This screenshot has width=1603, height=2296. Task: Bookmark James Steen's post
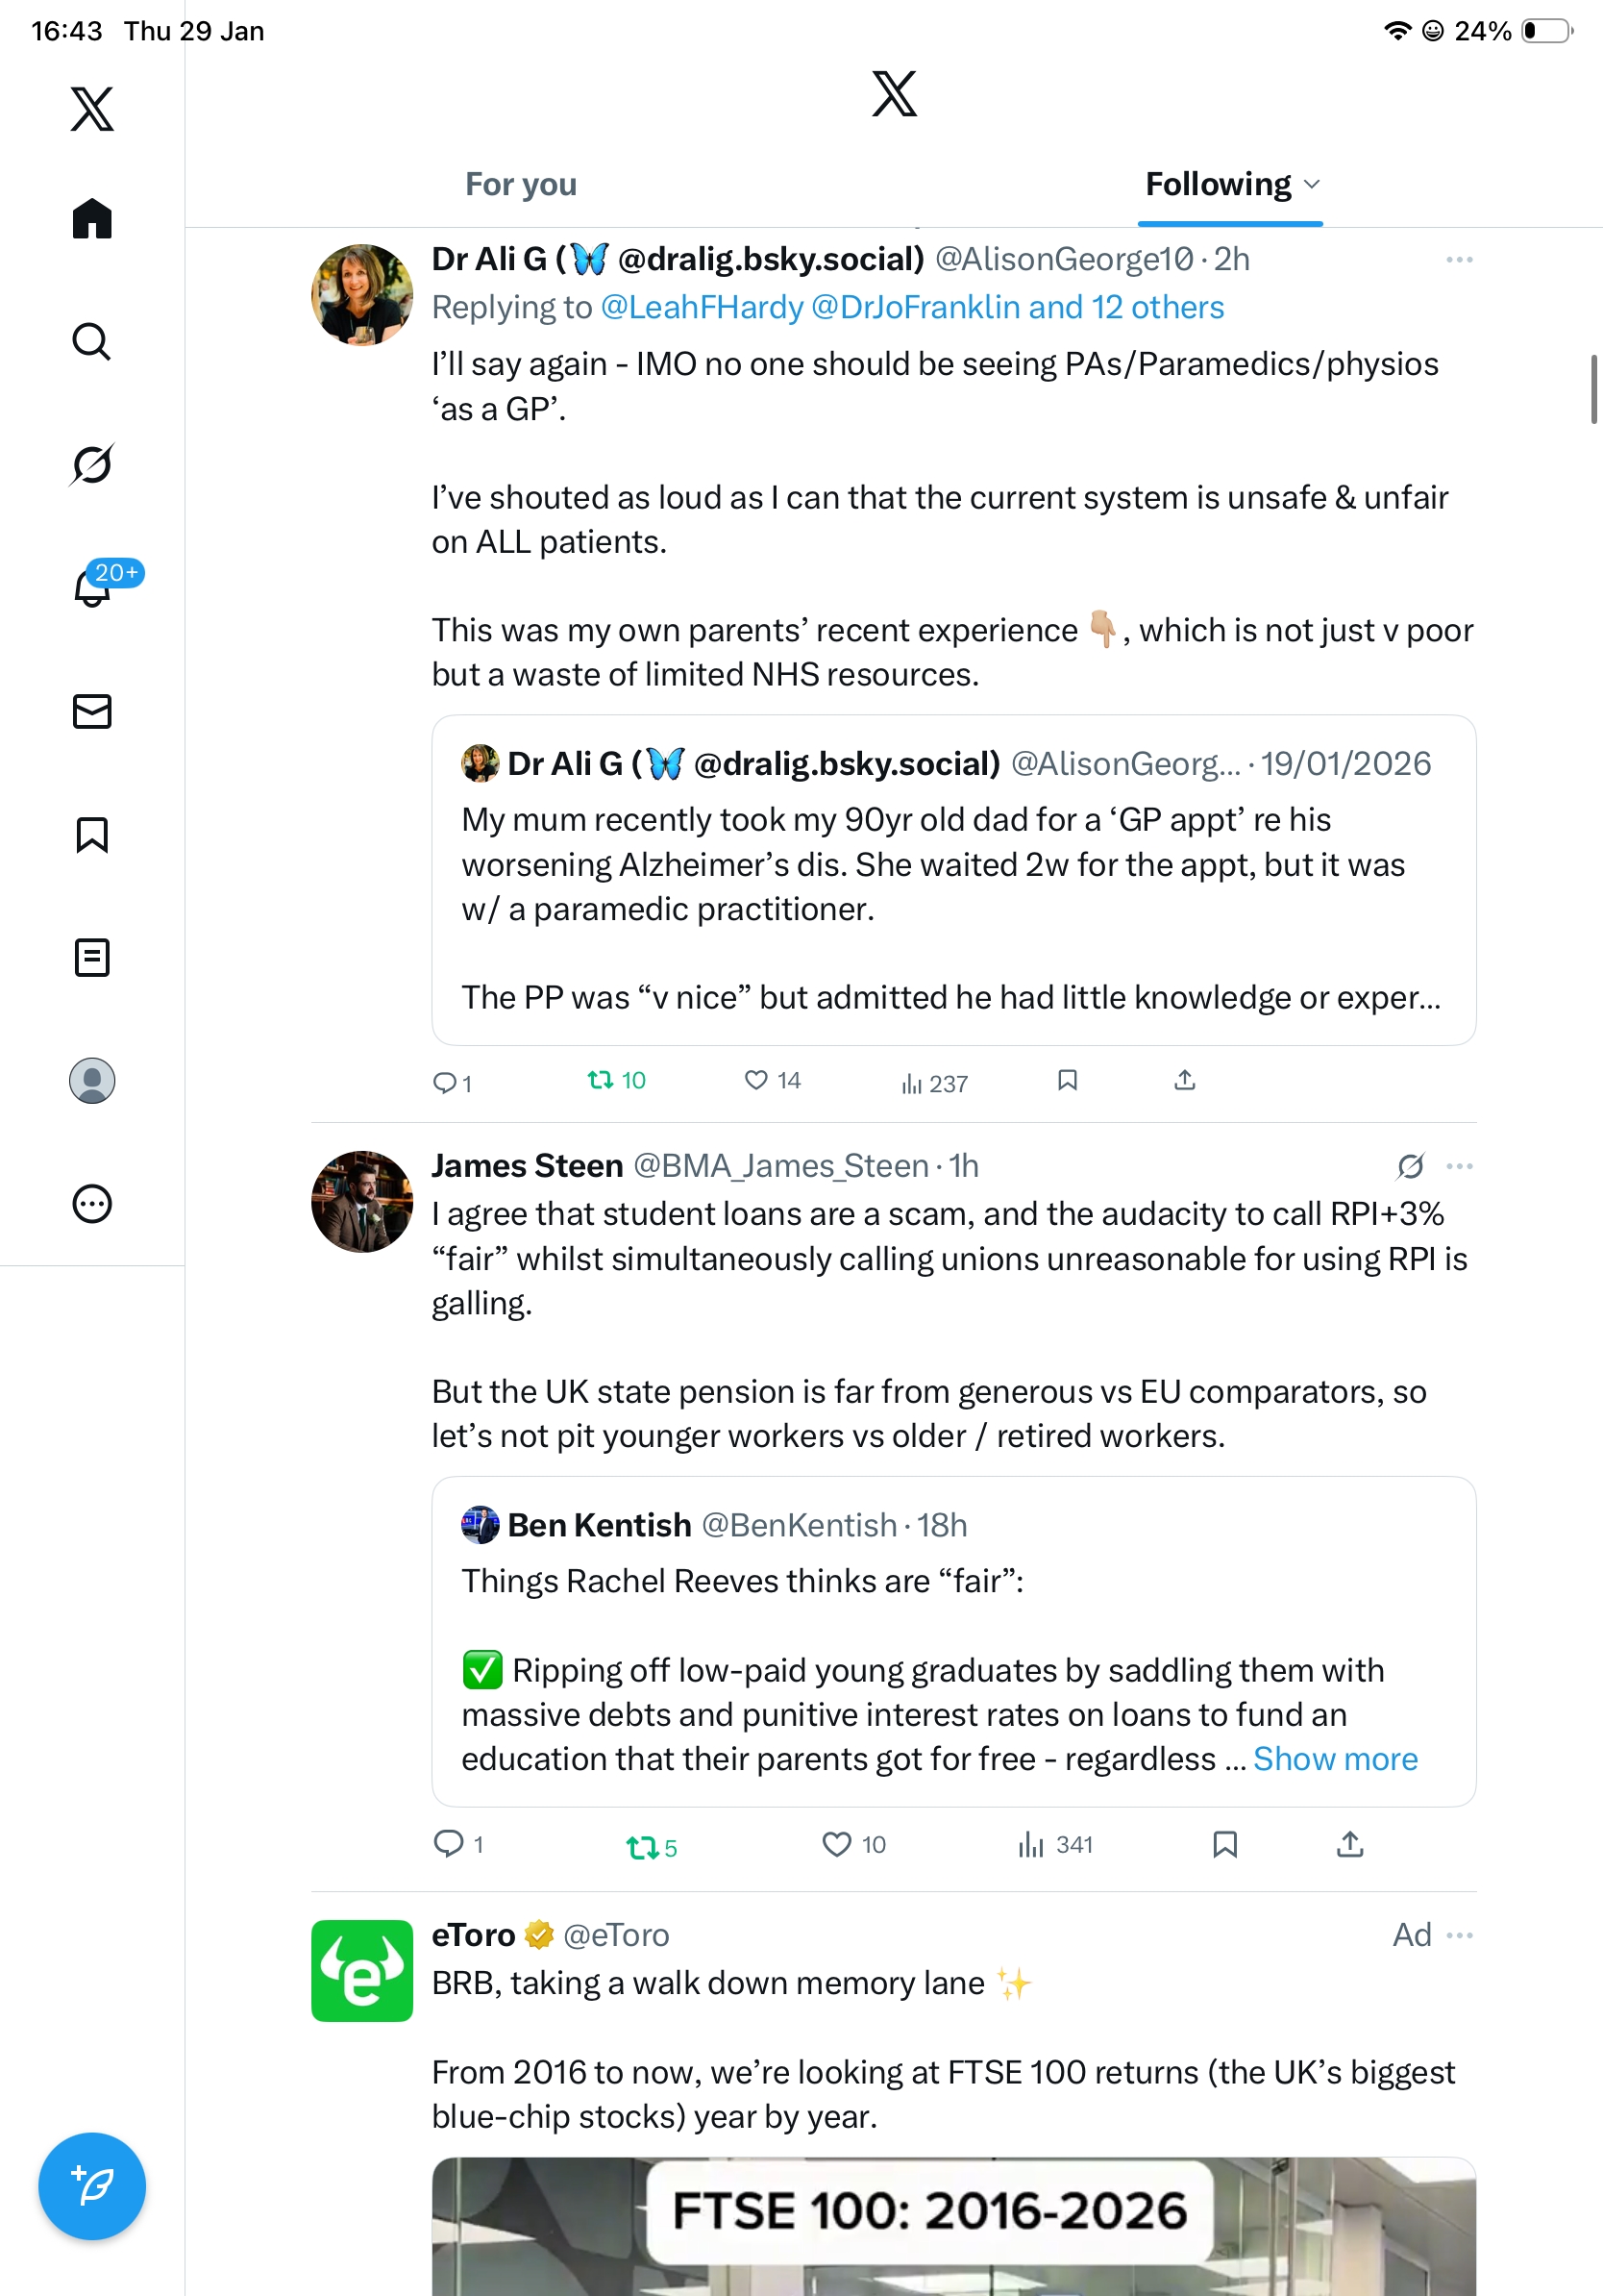click(x=1224, y=1844)
